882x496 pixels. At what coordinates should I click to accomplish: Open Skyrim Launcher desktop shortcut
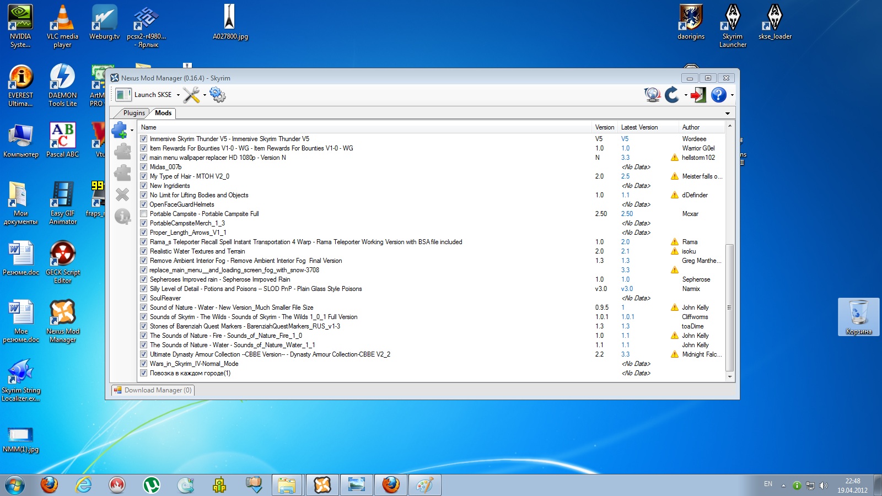click(733, 26)
